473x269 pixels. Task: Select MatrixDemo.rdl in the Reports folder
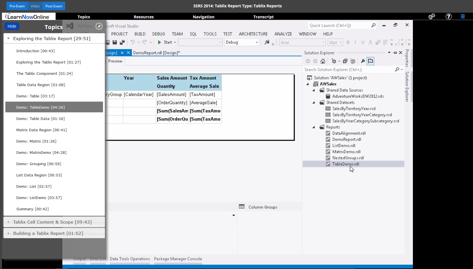tap(346, 152)
